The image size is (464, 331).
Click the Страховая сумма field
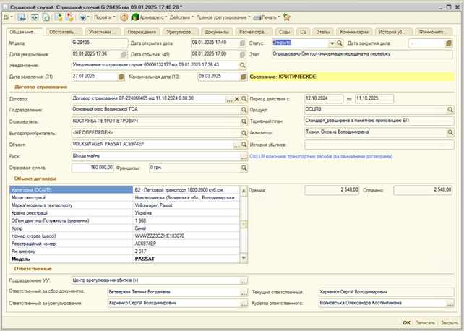[93, 168]
